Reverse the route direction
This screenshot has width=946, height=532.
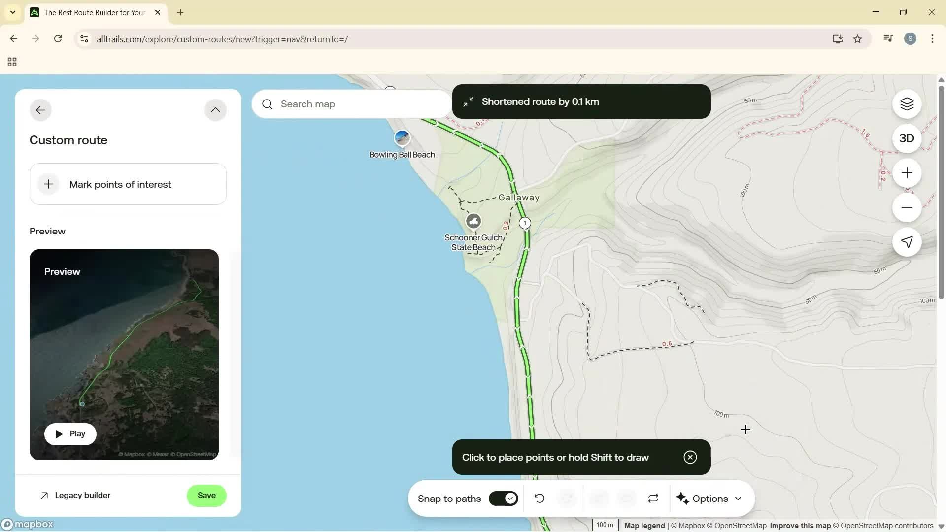pos(653,498)
